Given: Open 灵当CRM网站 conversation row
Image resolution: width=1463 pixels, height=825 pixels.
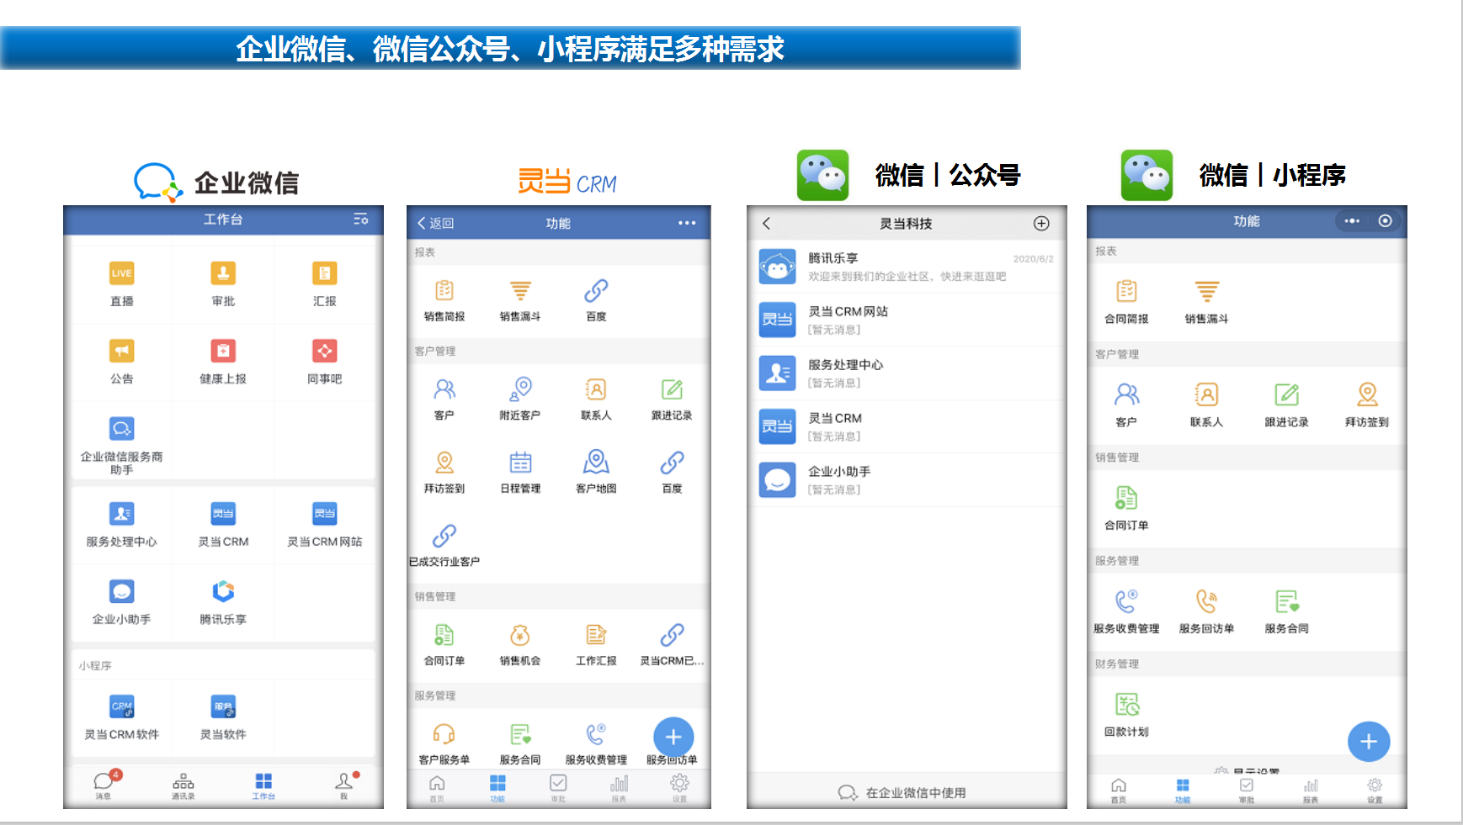Looking at the screenshot, I should click(907, 320).
